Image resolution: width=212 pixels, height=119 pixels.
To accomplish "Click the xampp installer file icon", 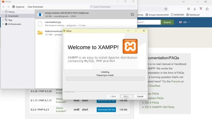I will (x=40, y=15).
